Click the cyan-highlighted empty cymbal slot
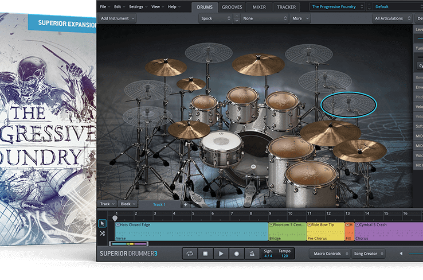Viewport: 423px width, 280px height. point(348,104)
